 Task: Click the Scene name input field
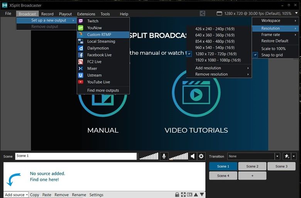tap(76, 156)
